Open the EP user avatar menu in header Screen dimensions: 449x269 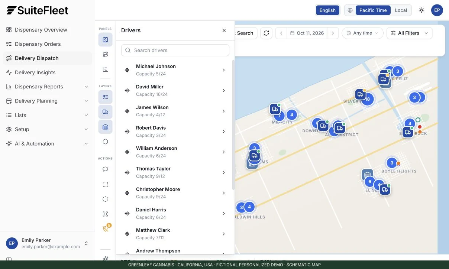(x=437, y=10)
